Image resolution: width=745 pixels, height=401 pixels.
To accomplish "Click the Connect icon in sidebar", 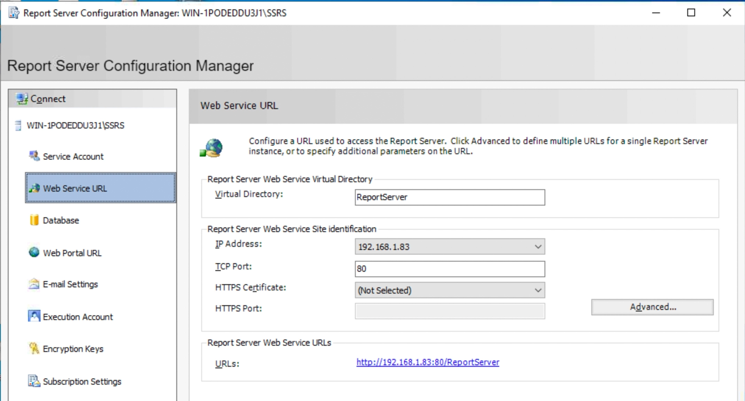I will (22, 99).
